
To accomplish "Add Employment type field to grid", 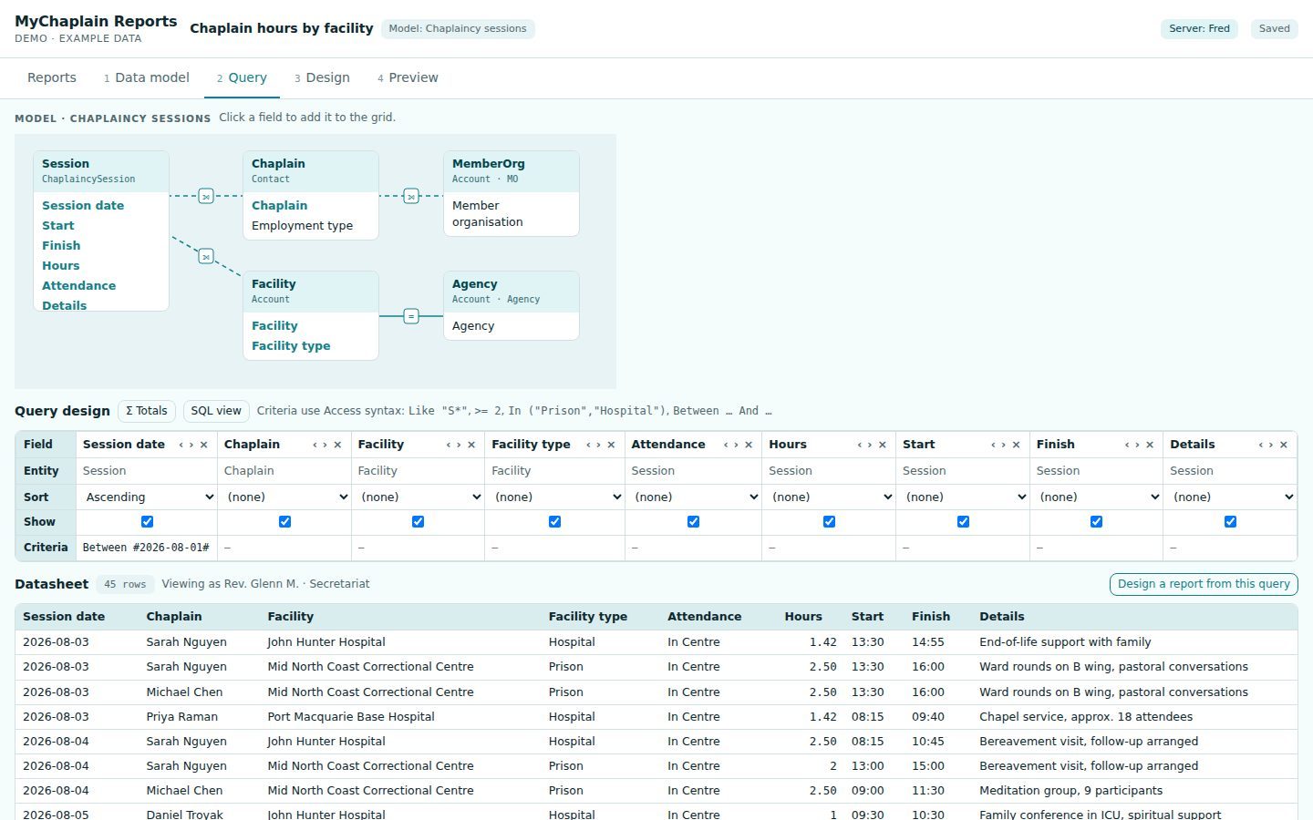I will click(x=302, y=226).
